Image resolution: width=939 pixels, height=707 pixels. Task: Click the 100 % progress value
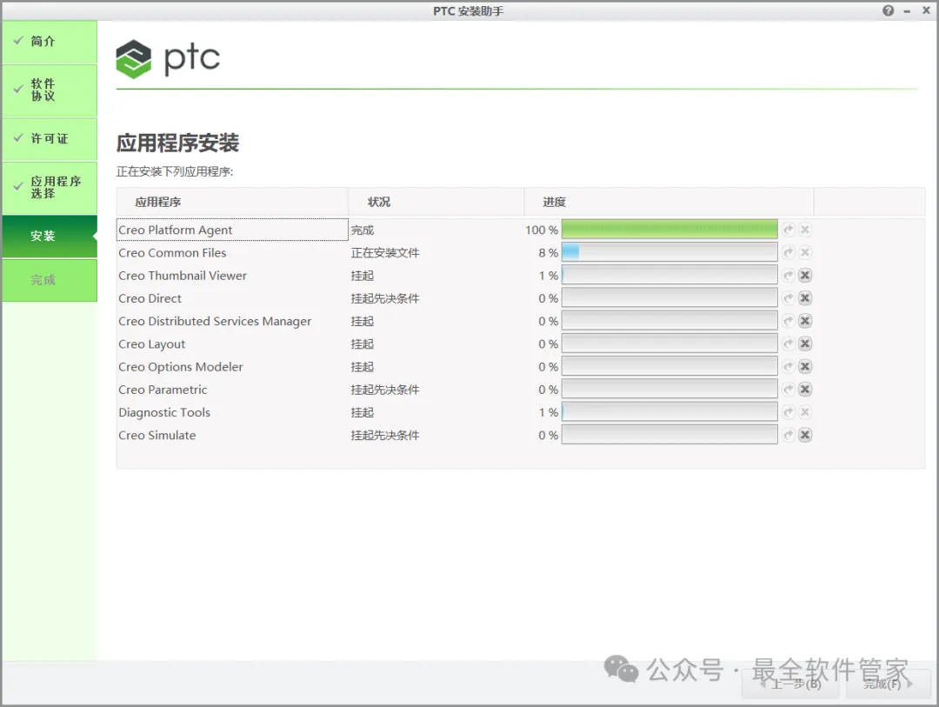pyautogui.click(x=542, y=230)
